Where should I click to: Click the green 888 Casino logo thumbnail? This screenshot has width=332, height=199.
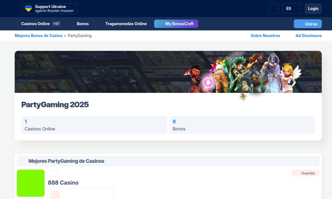pos(31,183)
